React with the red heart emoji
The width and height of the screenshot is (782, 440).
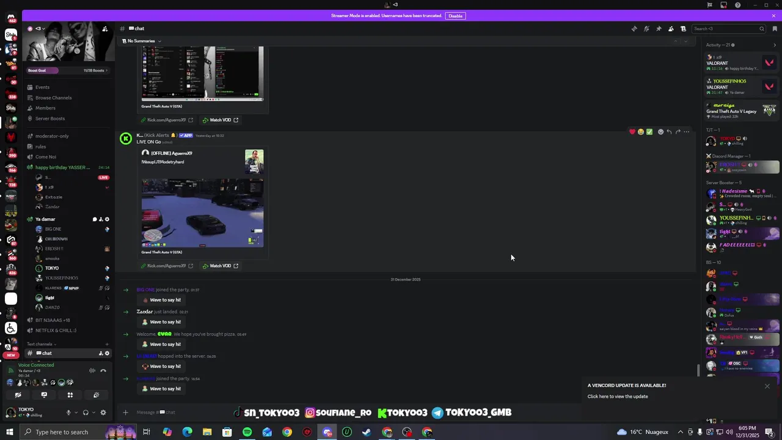632,132
